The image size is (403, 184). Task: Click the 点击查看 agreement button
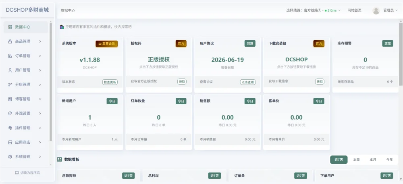(x=248, y=82)
